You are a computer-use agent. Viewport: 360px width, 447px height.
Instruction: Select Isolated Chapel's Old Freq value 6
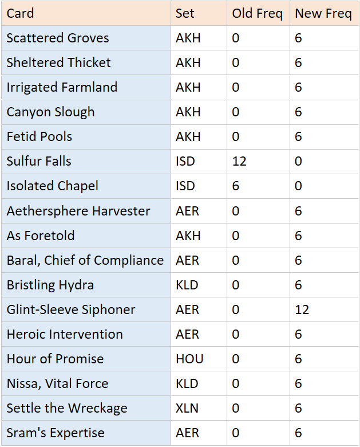coord(236,186)
